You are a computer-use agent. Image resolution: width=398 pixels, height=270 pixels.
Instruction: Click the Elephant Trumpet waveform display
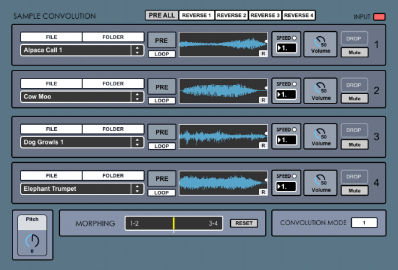(223, 183)
